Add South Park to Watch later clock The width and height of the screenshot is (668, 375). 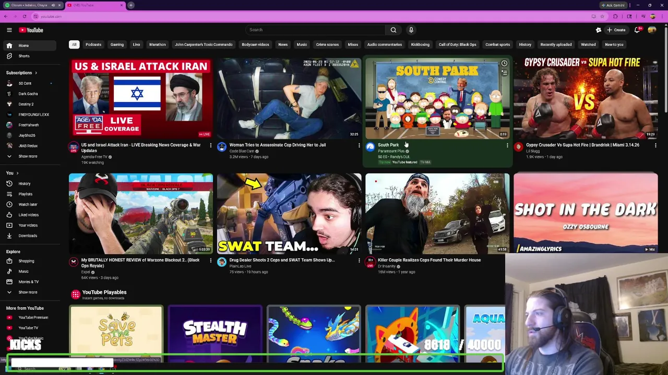504,64
